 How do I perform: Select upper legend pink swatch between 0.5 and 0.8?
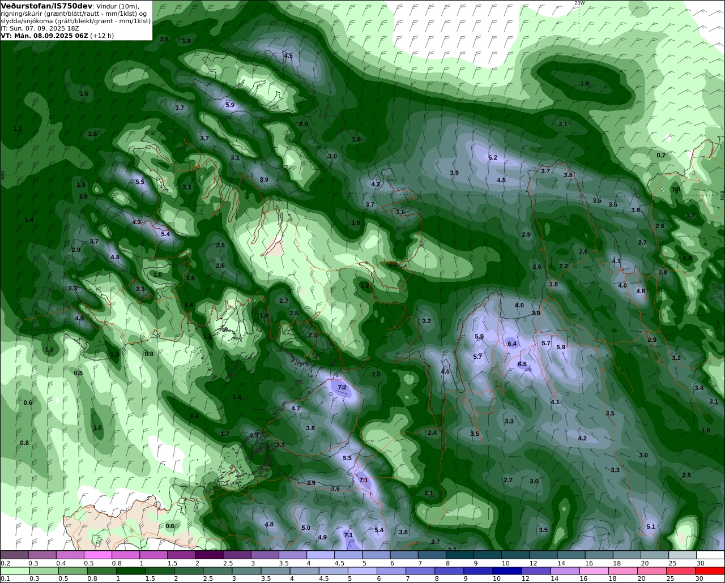98,555
